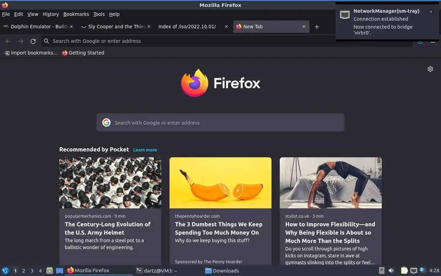
Task: Click the Connection established notification text
Action: click(381, 19)
